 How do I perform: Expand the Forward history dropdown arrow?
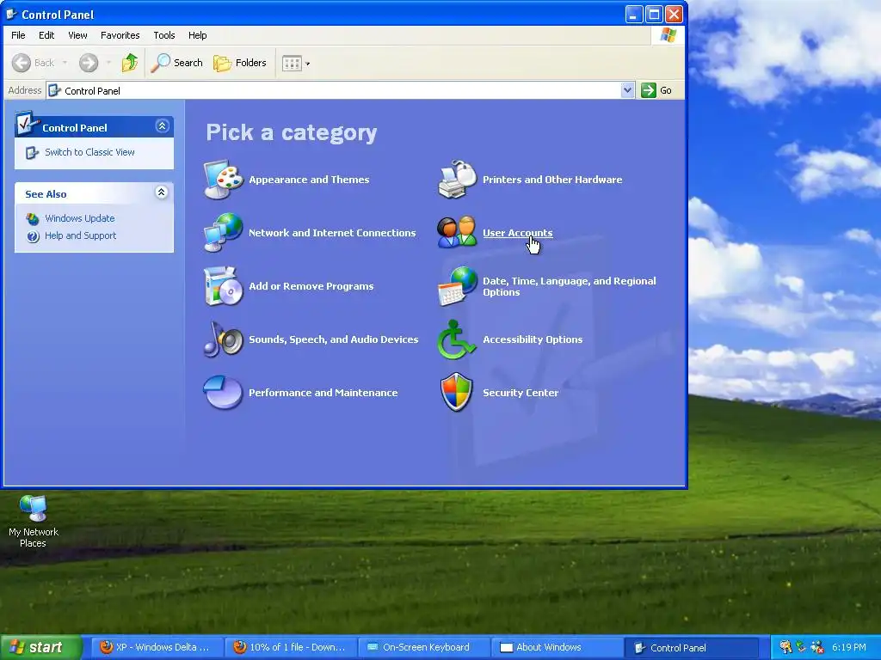(108, 63)
